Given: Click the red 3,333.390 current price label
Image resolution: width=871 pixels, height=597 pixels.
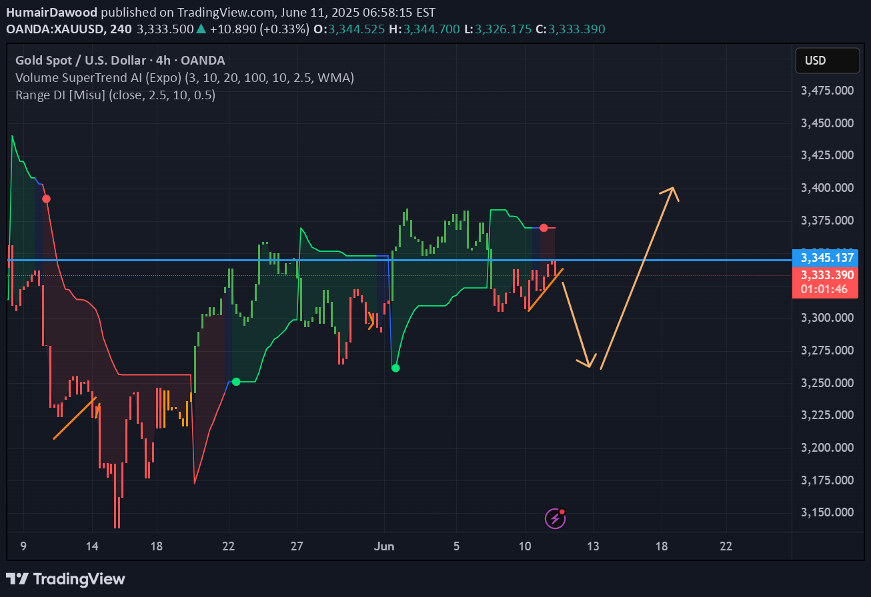Looking at the screenshot, I should tap(824, 275).
